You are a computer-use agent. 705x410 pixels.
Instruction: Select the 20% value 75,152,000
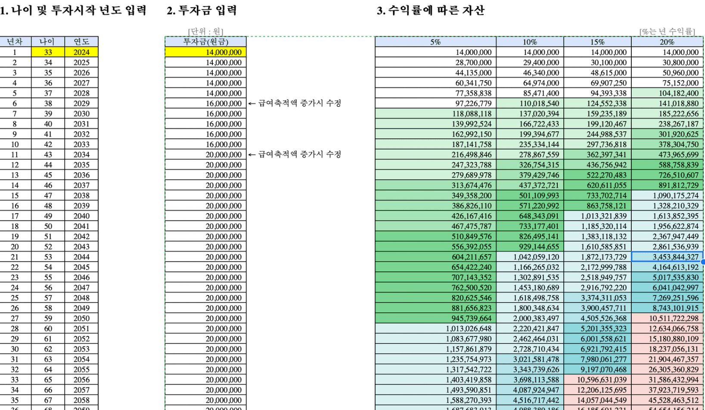[667, 83]
